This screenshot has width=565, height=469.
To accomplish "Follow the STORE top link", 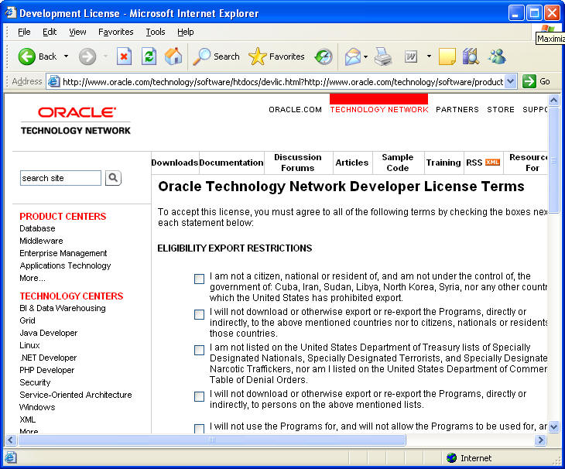I will pyautogui.click(x=501, y=109).
